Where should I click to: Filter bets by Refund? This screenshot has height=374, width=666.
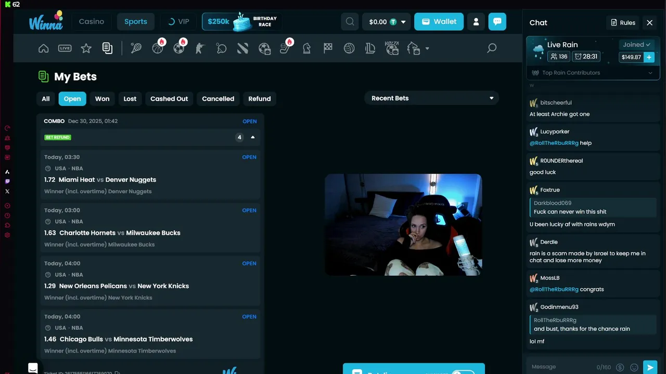tap(260, 99)
